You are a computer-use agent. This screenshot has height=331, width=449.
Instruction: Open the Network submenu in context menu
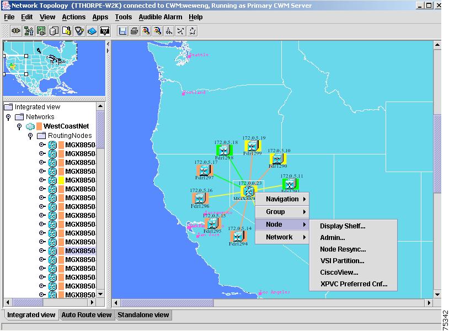(282, 237)
